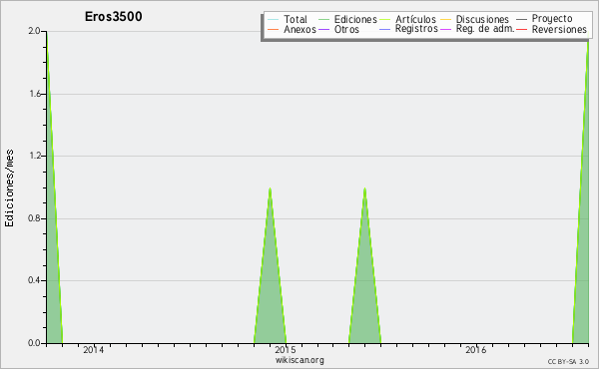The width and height of the screenshot is (599, 369).
Task: Click the 1.2 y-axis value
Action: [35, 156]
